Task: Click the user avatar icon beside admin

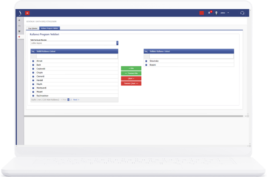Action: tap(216, 13)
